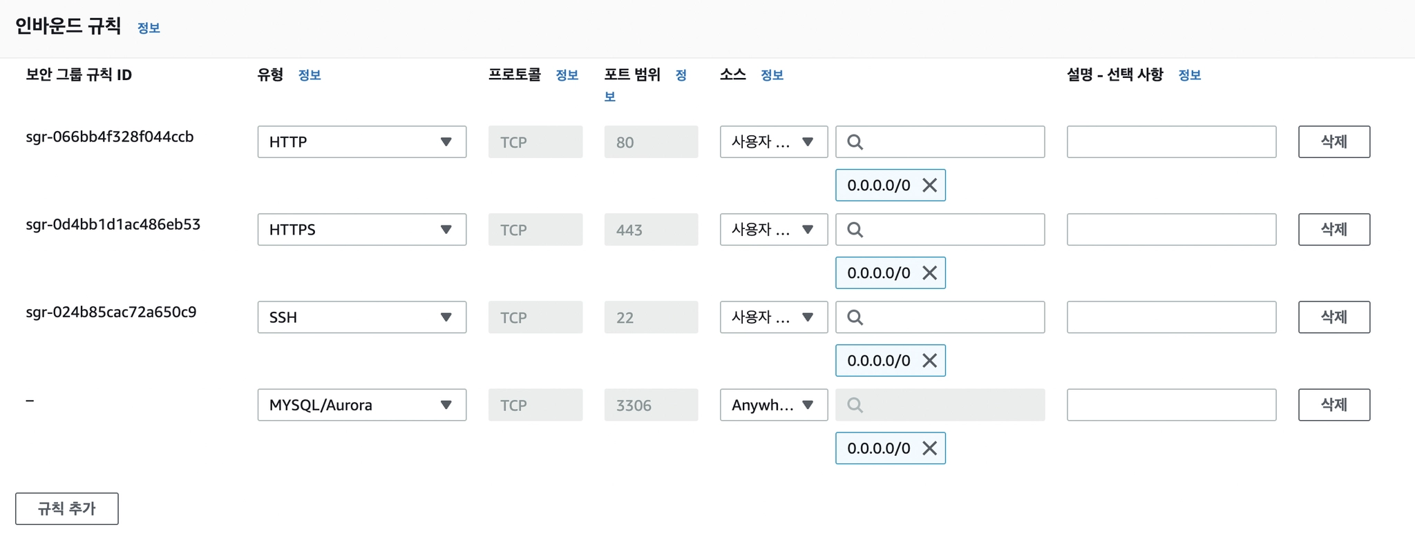Open the HTTPS type dropdown
Viewport: 1415px width, 538px height.
tap(361, 230)
